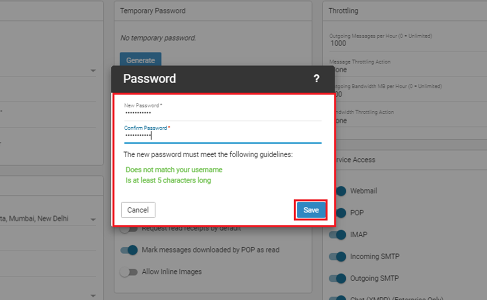The height and width of the screenshot is (300, 487).
Task: Toggle Incoming SMTP access
Action: pos(338,256)
